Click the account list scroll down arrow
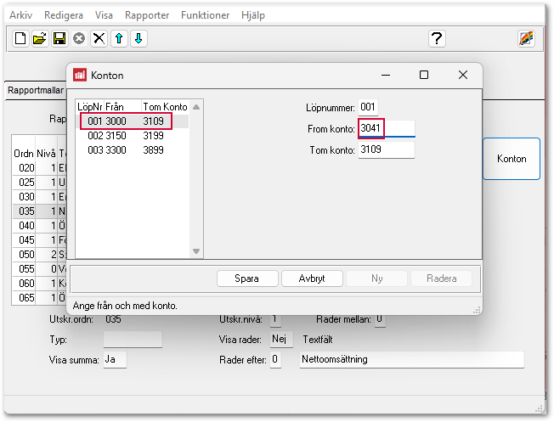This screenshot has width=554, height=422. (196, 251)
